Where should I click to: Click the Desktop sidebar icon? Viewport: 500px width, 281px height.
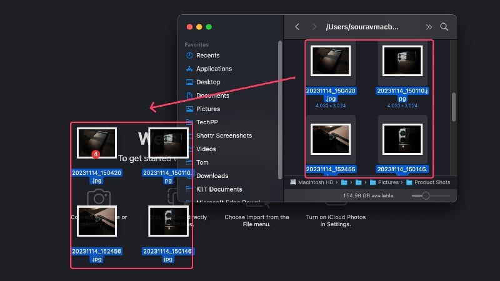point(189,82)
